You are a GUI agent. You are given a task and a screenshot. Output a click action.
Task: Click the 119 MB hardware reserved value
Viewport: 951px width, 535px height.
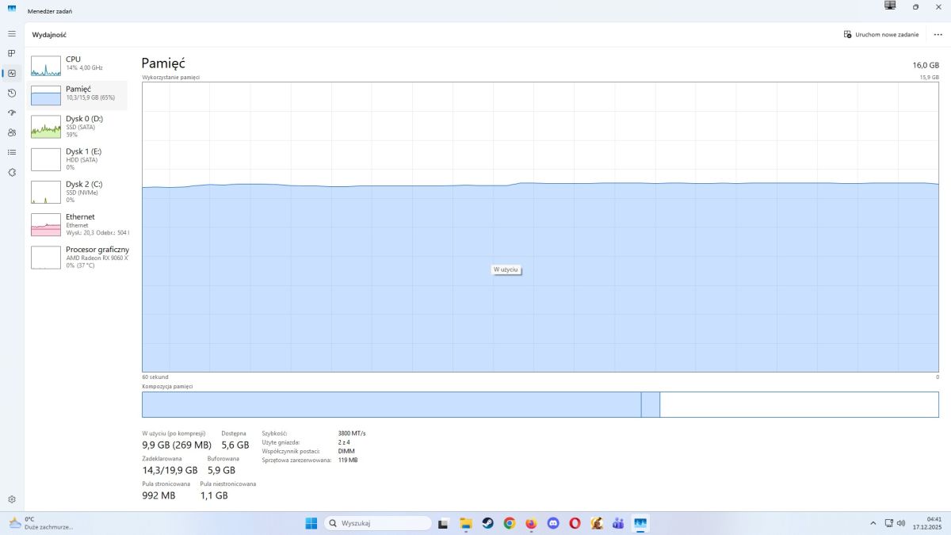[x=347, y=460]
